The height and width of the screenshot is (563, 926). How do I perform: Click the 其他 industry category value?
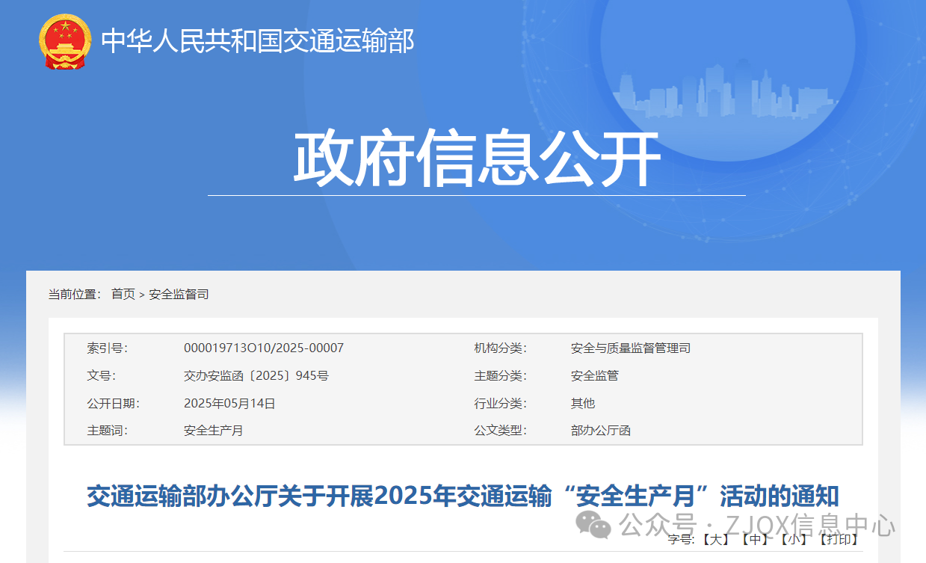(582, 404)
